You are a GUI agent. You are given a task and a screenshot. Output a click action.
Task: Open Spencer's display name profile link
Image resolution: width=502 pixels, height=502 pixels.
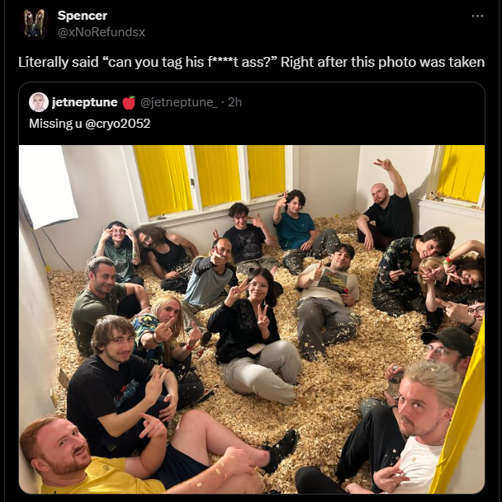[83, 16]
